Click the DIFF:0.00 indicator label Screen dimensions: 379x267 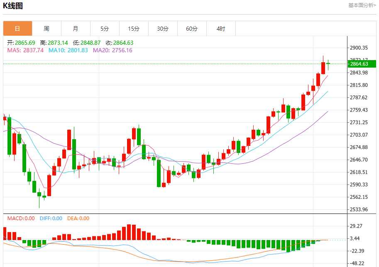click(51, 218)
